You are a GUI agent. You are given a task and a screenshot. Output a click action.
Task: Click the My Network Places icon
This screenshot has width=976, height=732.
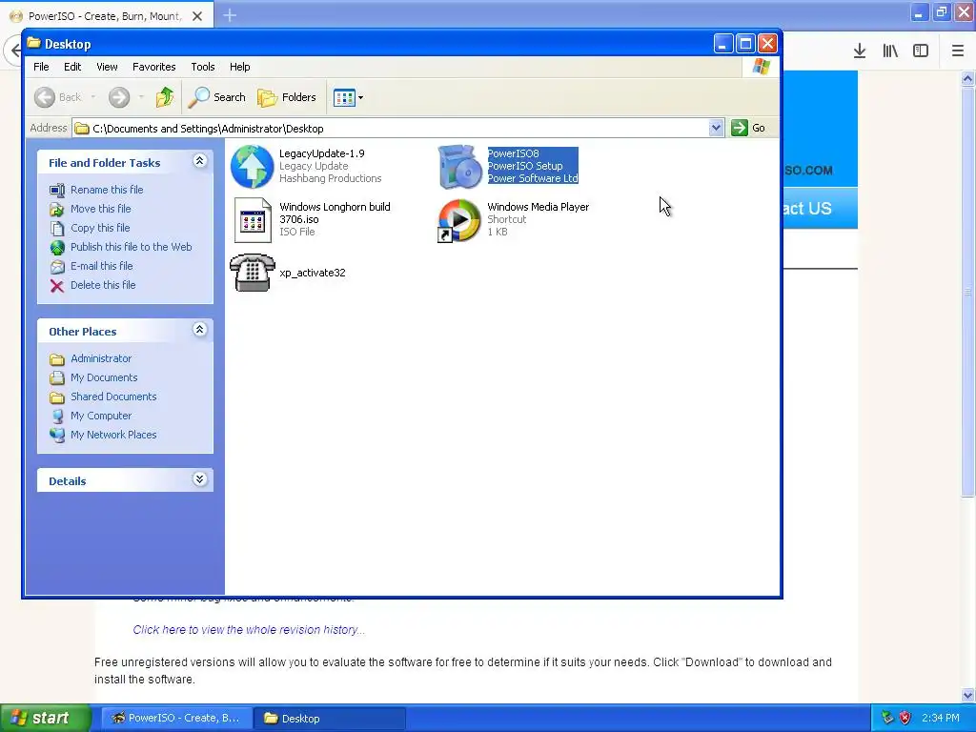[56, 435]
